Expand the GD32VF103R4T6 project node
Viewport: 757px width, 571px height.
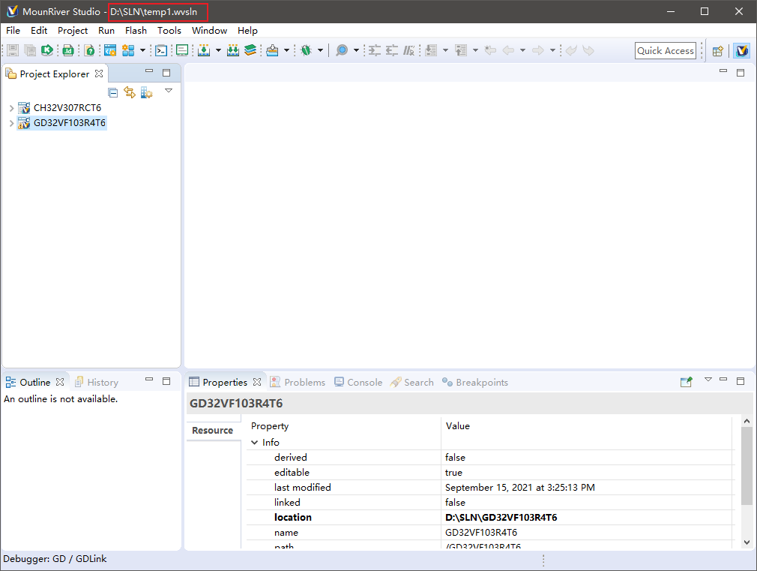[x=11, y=123]
